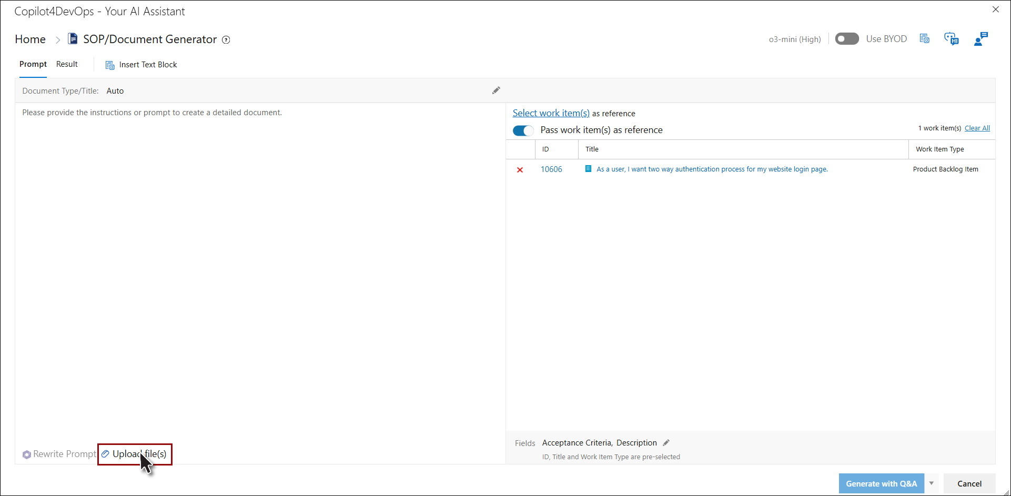
Task: Open the AI chat icon in header
Action: 951,39
